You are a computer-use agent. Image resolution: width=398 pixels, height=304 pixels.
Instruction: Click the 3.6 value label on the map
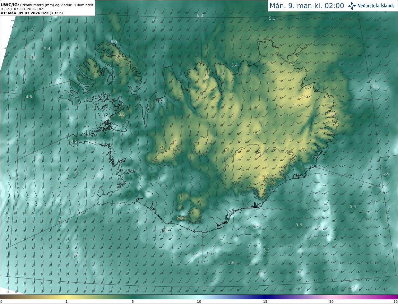122,114
